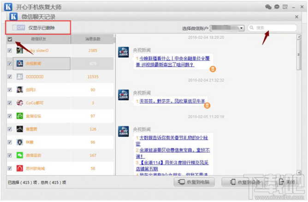Viewport: 308px width, 202px height.
Task: Uncheck the 苏州欧尚城 checkbox
Action: click(x=10, y=168)
